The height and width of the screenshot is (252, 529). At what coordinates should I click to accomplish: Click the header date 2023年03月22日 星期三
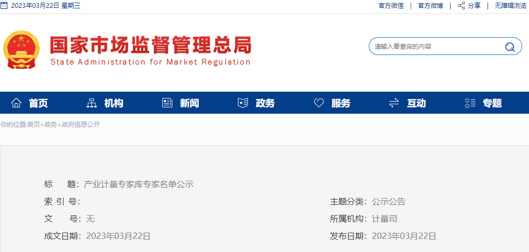click(x=46, y=6)
